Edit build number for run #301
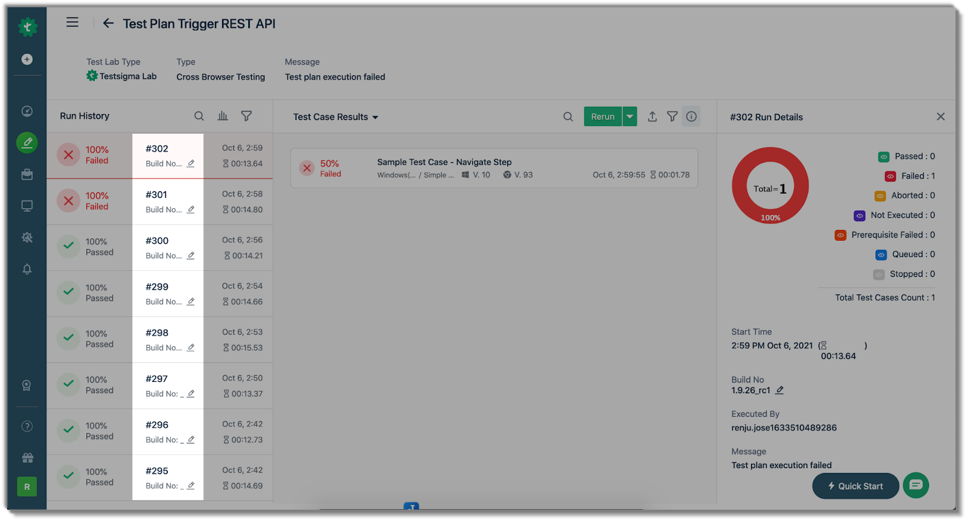Viewport: 966px width, 520px height. (191, 209)
